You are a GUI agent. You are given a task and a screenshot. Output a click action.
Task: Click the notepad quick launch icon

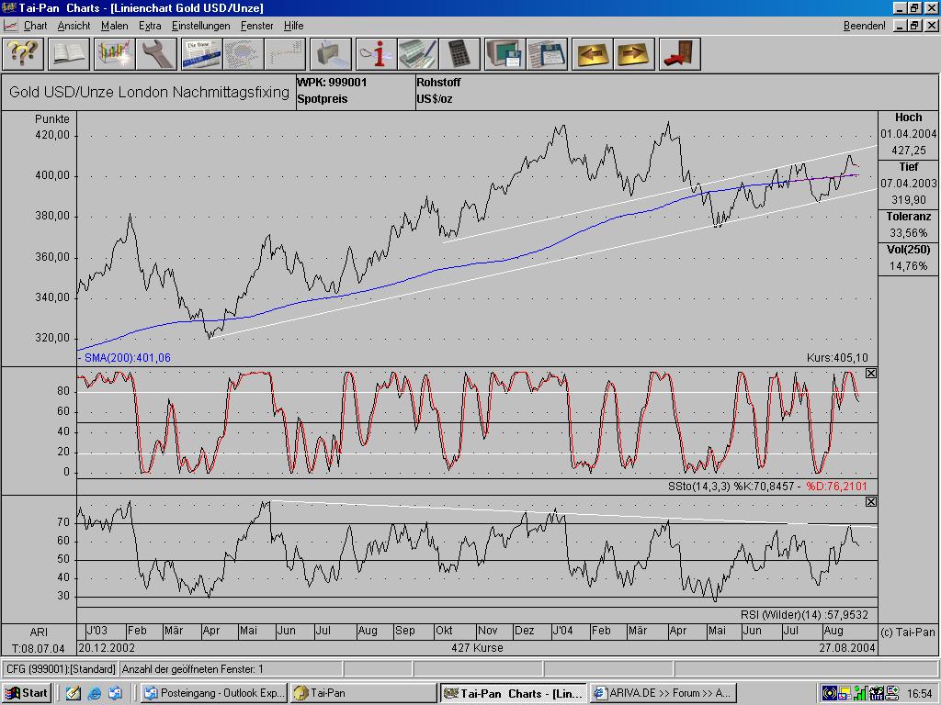pyautogui.click(x=74, y=693)
